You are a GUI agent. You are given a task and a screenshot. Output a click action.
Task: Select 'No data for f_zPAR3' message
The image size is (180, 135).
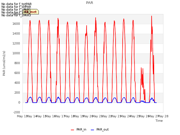click(x=16, y=15)
